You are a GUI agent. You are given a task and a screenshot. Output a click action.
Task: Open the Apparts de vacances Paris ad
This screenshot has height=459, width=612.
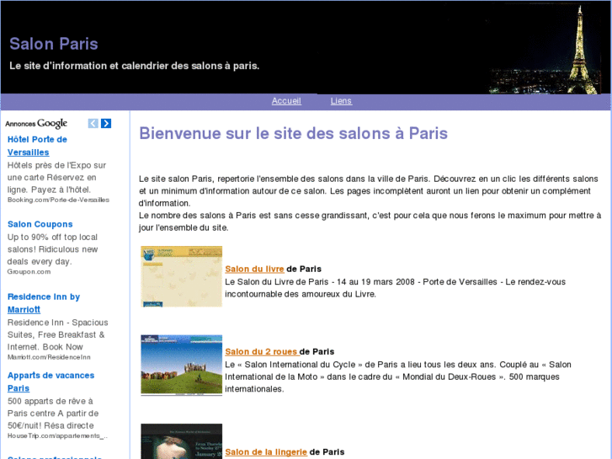(51, 382)
